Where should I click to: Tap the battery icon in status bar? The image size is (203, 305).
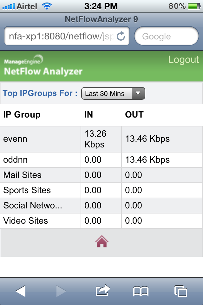tap(194, 6)
